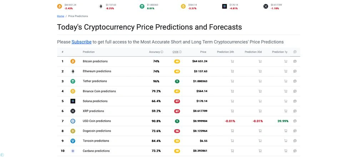Screen dimensions: 357x157
Task: Click the Accuracy info icon in the header
Action: click(162, 52)
